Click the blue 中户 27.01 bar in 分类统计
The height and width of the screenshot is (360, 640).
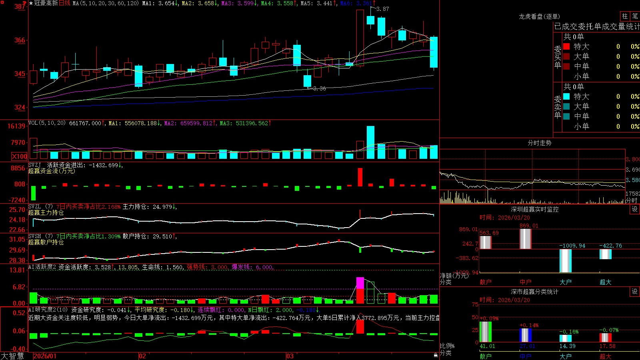[x=526, y=335]
